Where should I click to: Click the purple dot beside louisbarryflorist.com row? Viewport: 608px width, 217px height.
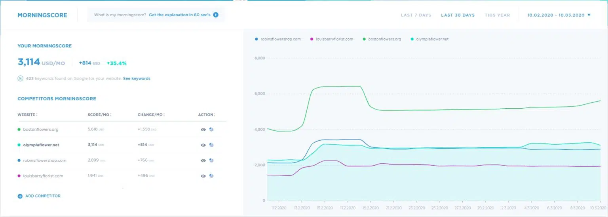(19, 176)
